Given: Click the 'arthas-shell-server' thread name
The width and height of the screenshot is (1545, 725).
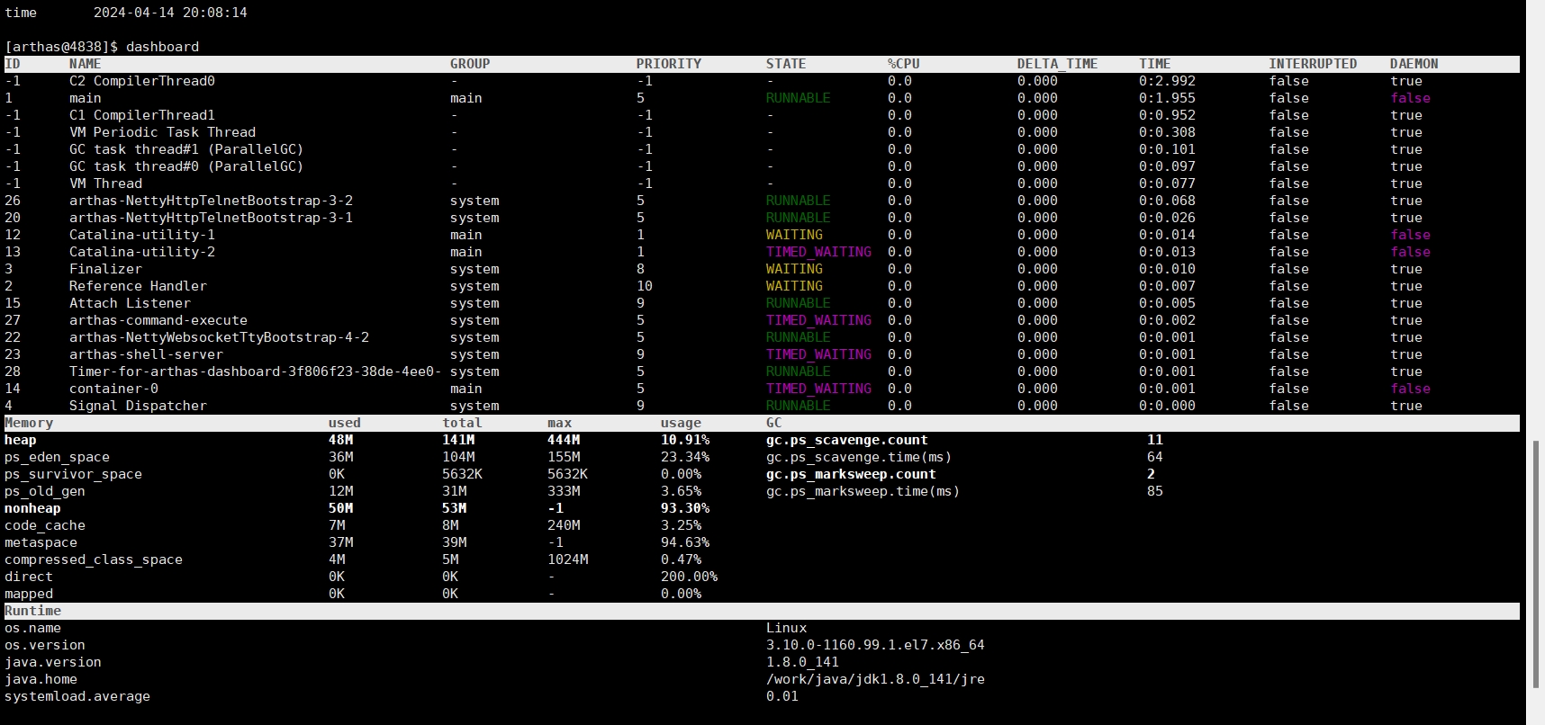Looking at the screenshot, I should point(146,354).
